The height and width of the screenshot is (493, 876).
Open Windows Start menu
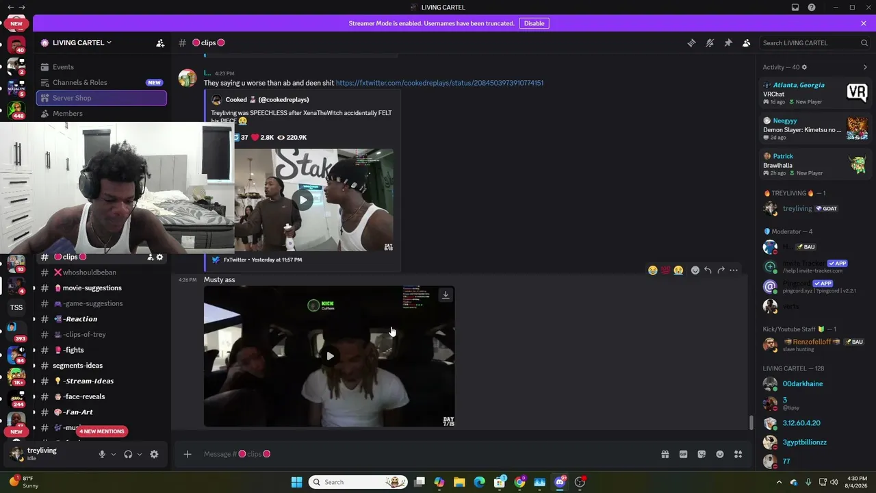pyautogui.click(x=296, y=482)
